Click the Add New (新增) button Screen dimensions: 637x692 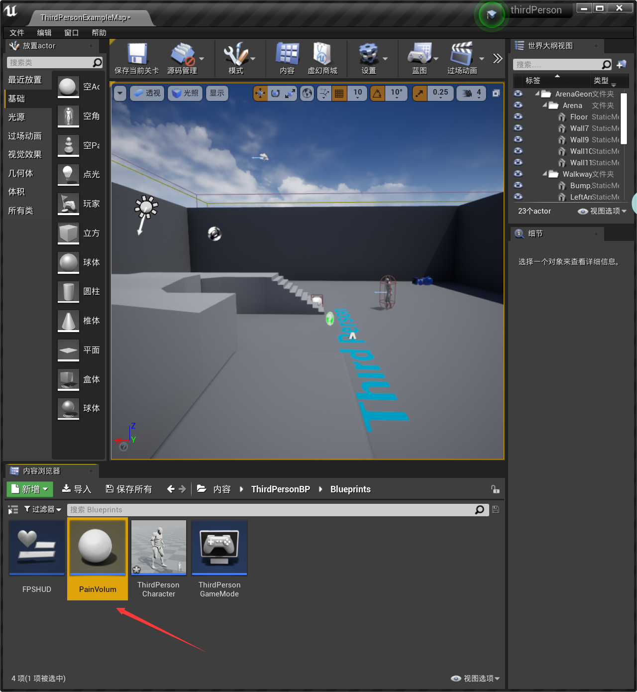30,489
